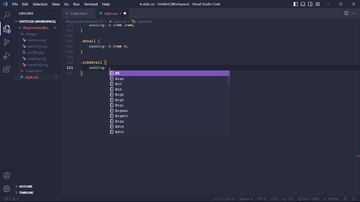The image size is (360, 202).
Task: Open editor More Actions ellipsis
Action: point(354,13)
